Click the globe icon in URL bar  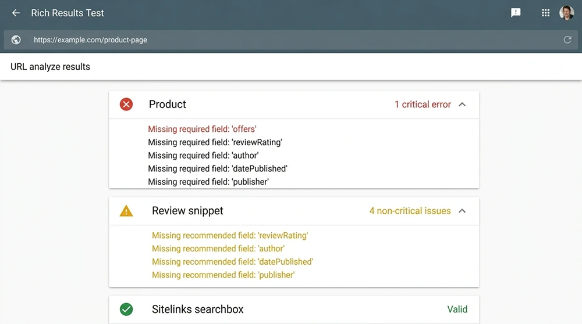16,40
